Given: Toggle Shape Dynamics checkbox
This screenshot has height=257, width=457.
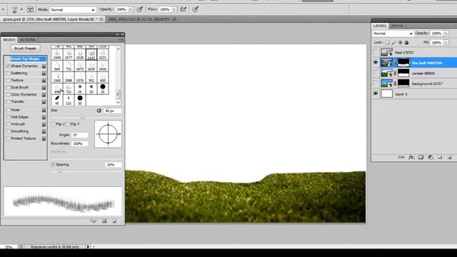Looking at the screenshot, I should pyautogui.click(x=8, y=66).
